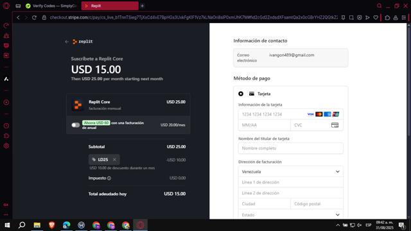Image resolution: width=411 pixels, height=231 pixels.
Task: Switch the ESP keyboard language
Action: coord(368,225)
